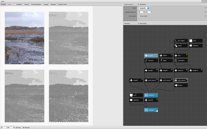Select the line_angle2 node icon
This screenshot has width=207, height=129.
(x=176, y=41)
